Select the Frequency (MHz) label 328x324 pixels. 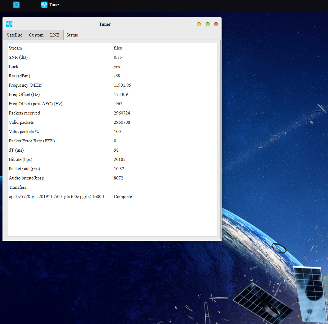(25, 85)
